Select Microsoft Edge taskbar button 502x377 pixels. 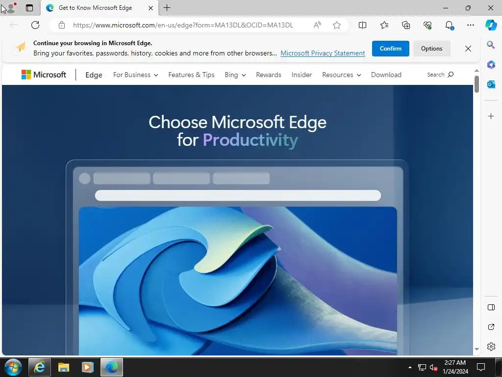[x=112, y=367]
